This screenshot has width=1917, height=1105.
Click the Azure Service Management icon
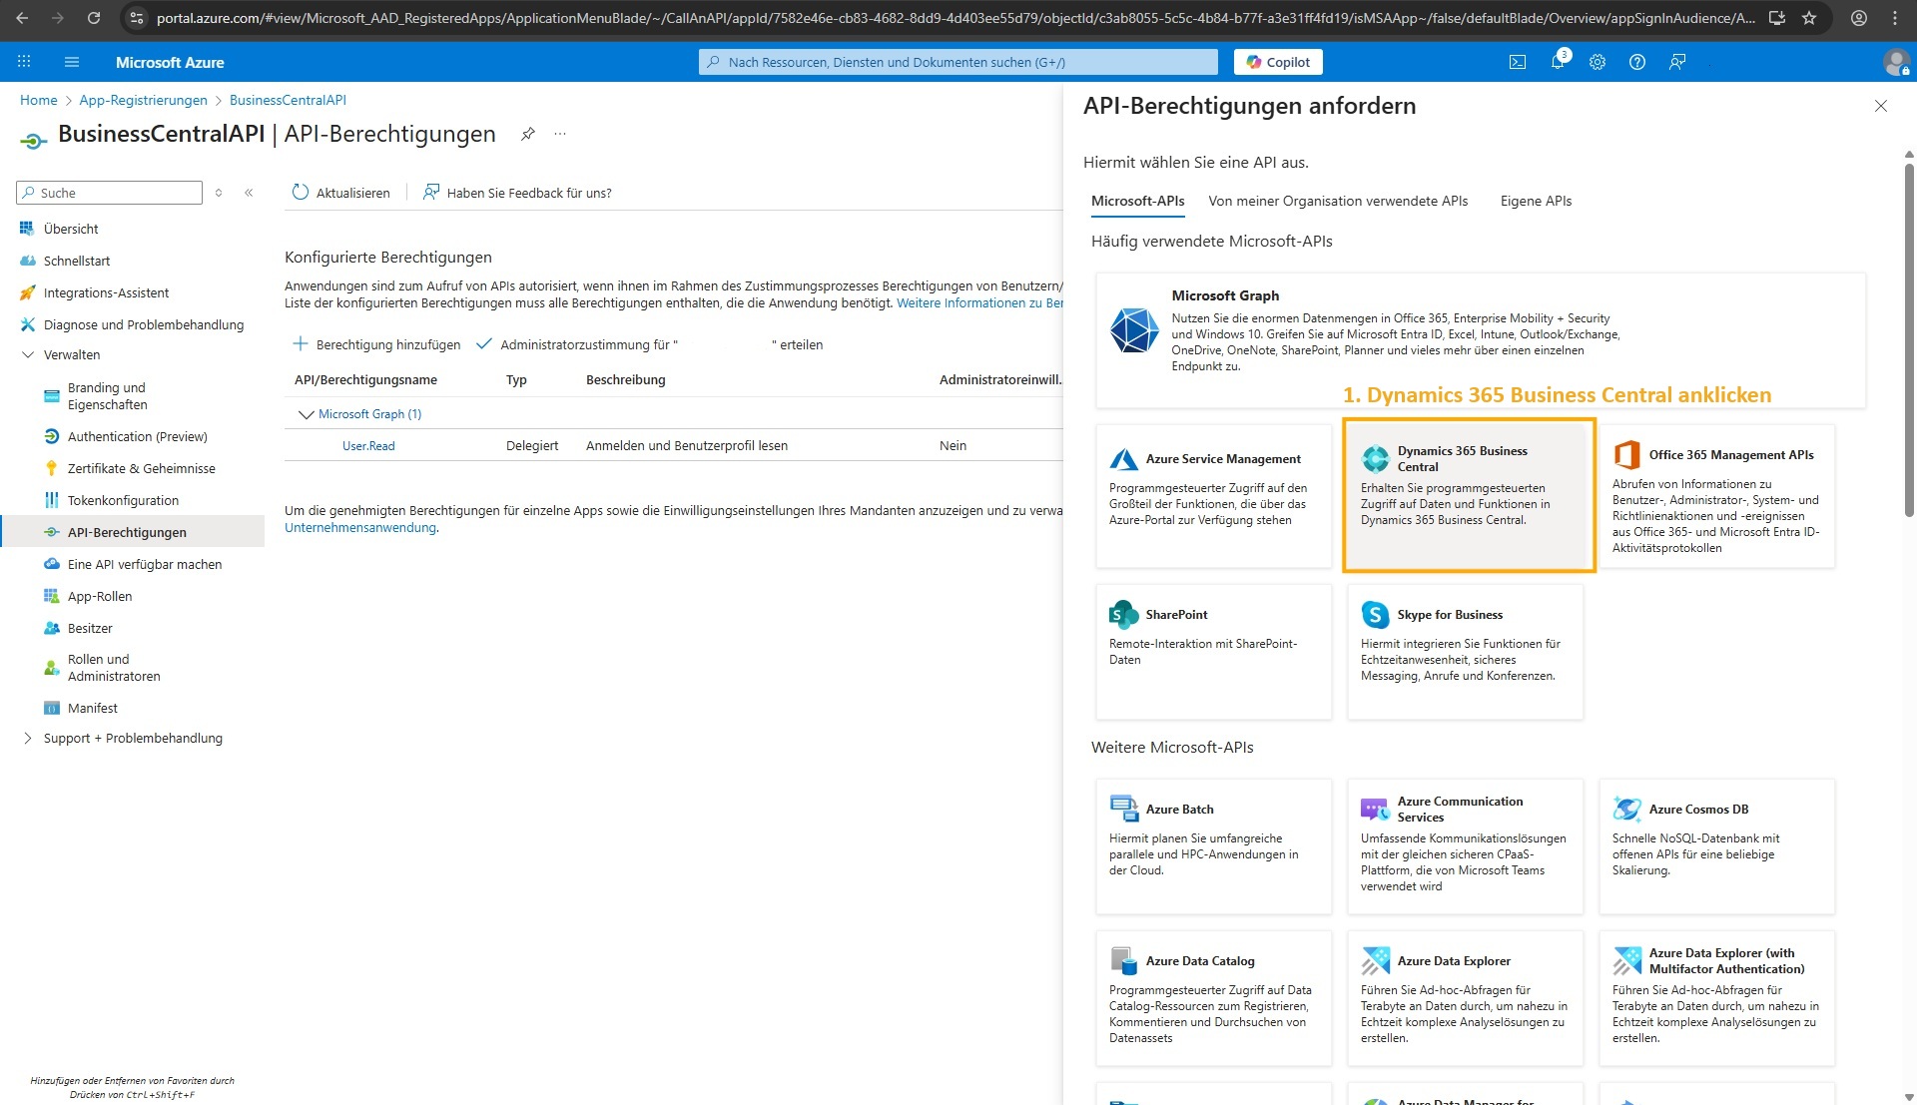[1124, 459]
